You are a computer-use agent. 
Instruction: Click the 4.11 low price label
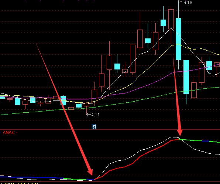[95, 115]
